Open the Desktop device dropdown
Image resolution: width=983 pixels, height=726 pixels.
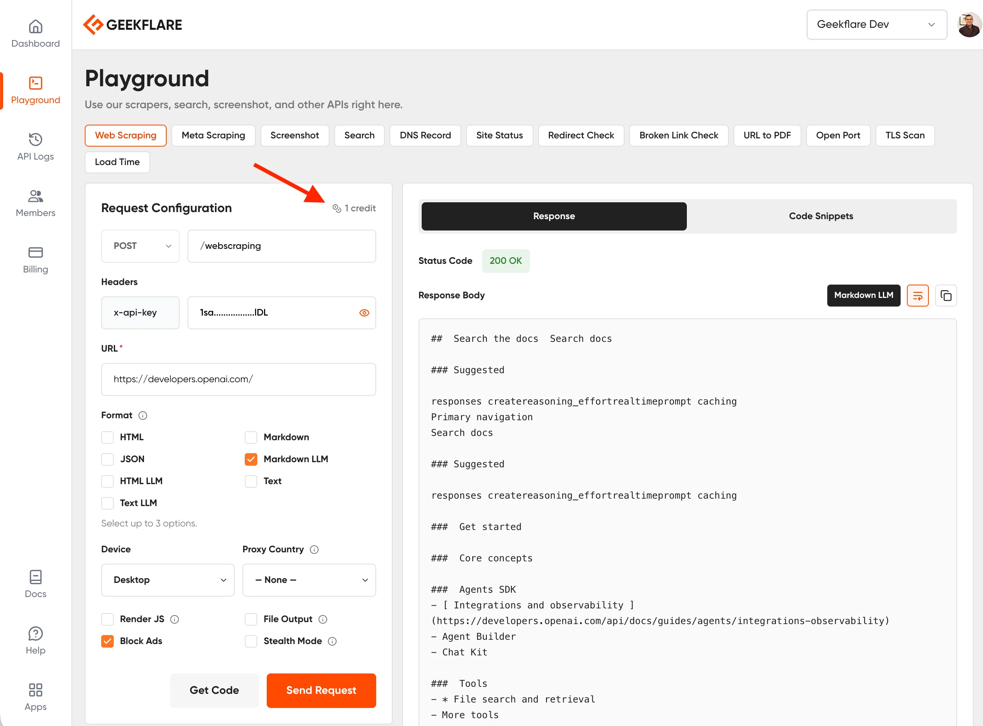coord(167,580)
